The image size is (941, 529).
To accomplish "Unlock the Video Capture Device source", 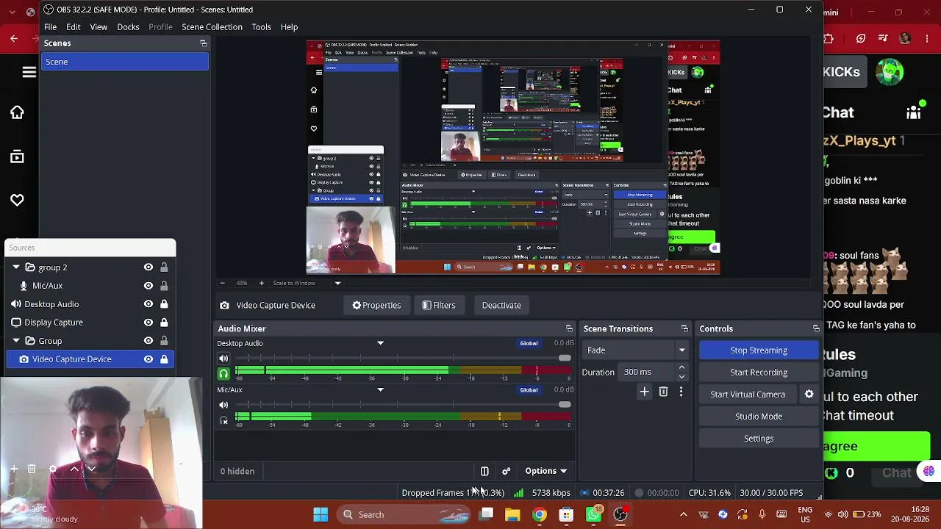I will [x=164, y=359].
